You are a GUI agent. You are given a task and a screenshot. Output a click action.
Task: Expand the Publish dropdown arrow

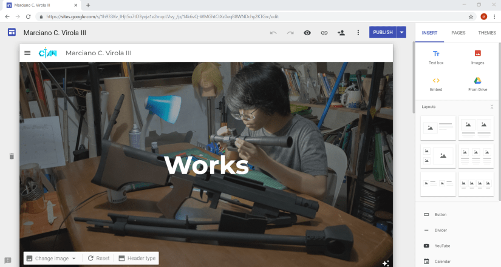pyautogui.click(x=402, y=33)
